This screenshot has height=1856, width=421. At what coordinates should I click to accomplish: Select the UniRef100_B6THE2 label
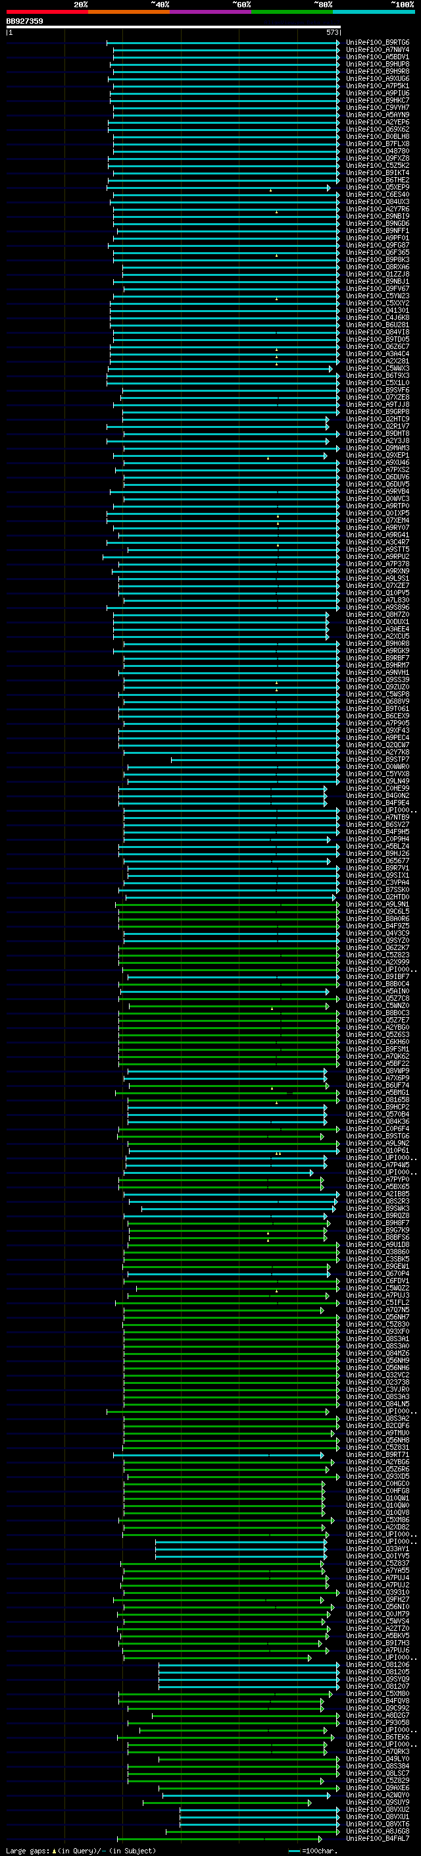pos(378,180)
